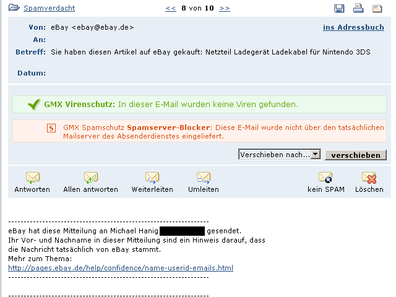Click the Allen antworten icon
396x297 pixels.
point(90,178)
